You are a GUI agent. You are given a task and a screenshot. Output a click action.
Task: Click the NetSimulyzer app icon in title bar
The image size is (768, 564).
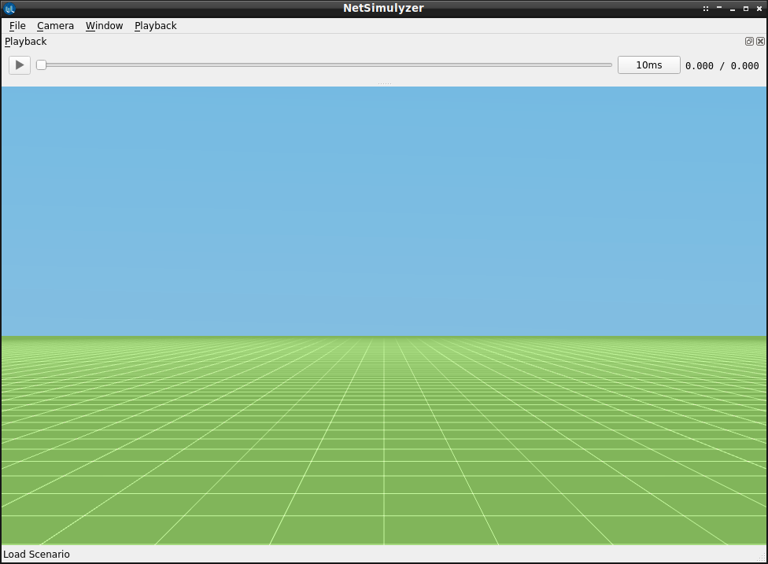tap(9, 9)
